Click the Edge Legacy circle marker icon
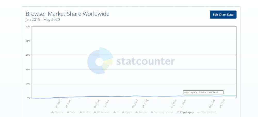The width and height of the screenshot is (258, 117). click(178, 112)
